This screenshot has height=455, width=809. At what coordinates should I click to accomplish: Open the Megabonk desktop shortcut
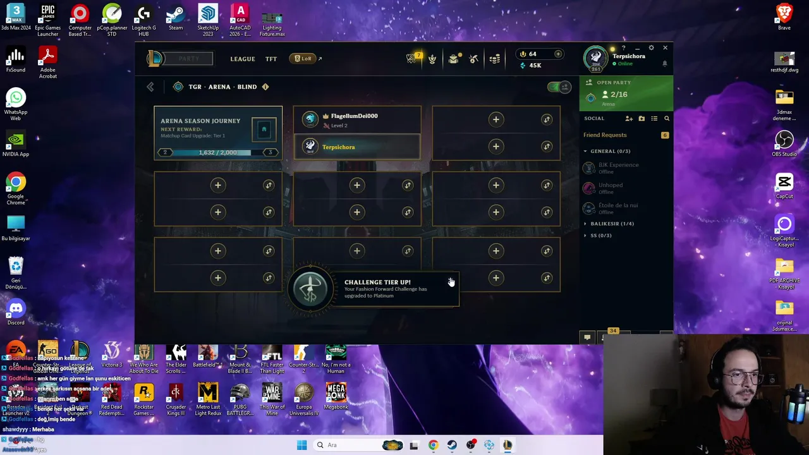[336, 396]
